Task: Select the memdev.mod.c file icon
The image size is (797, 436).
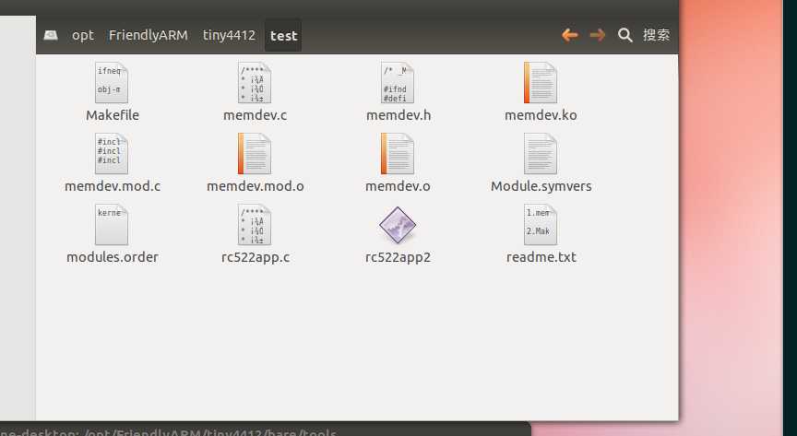Action: pos(112,153)
